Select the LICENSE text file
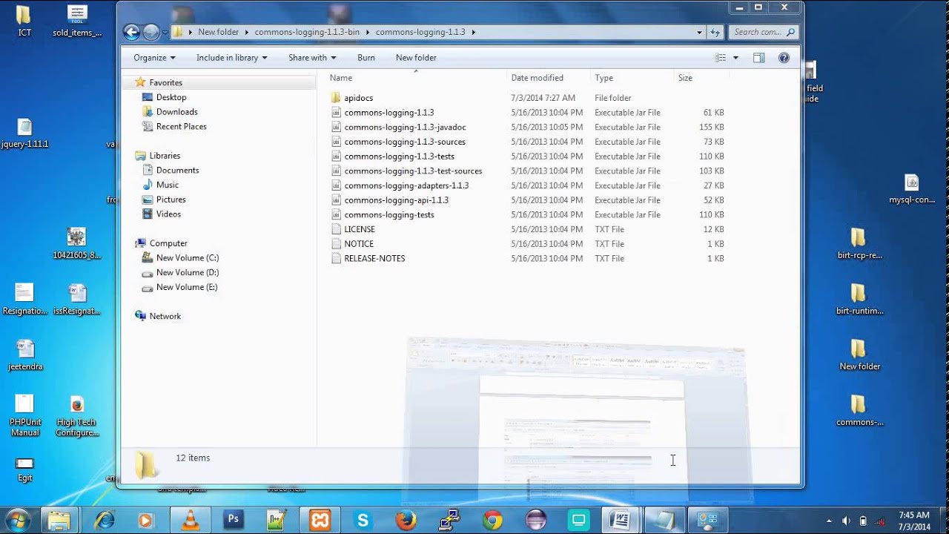 [x=359, y=229]
